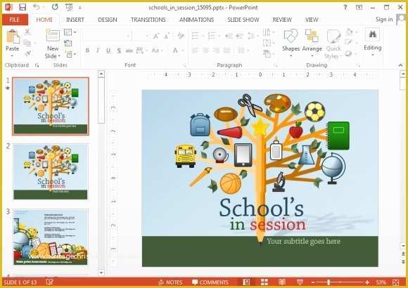408x288 pixels.
Task: Switch to the SLIDE SHOW tab
Action: [243, 20]
